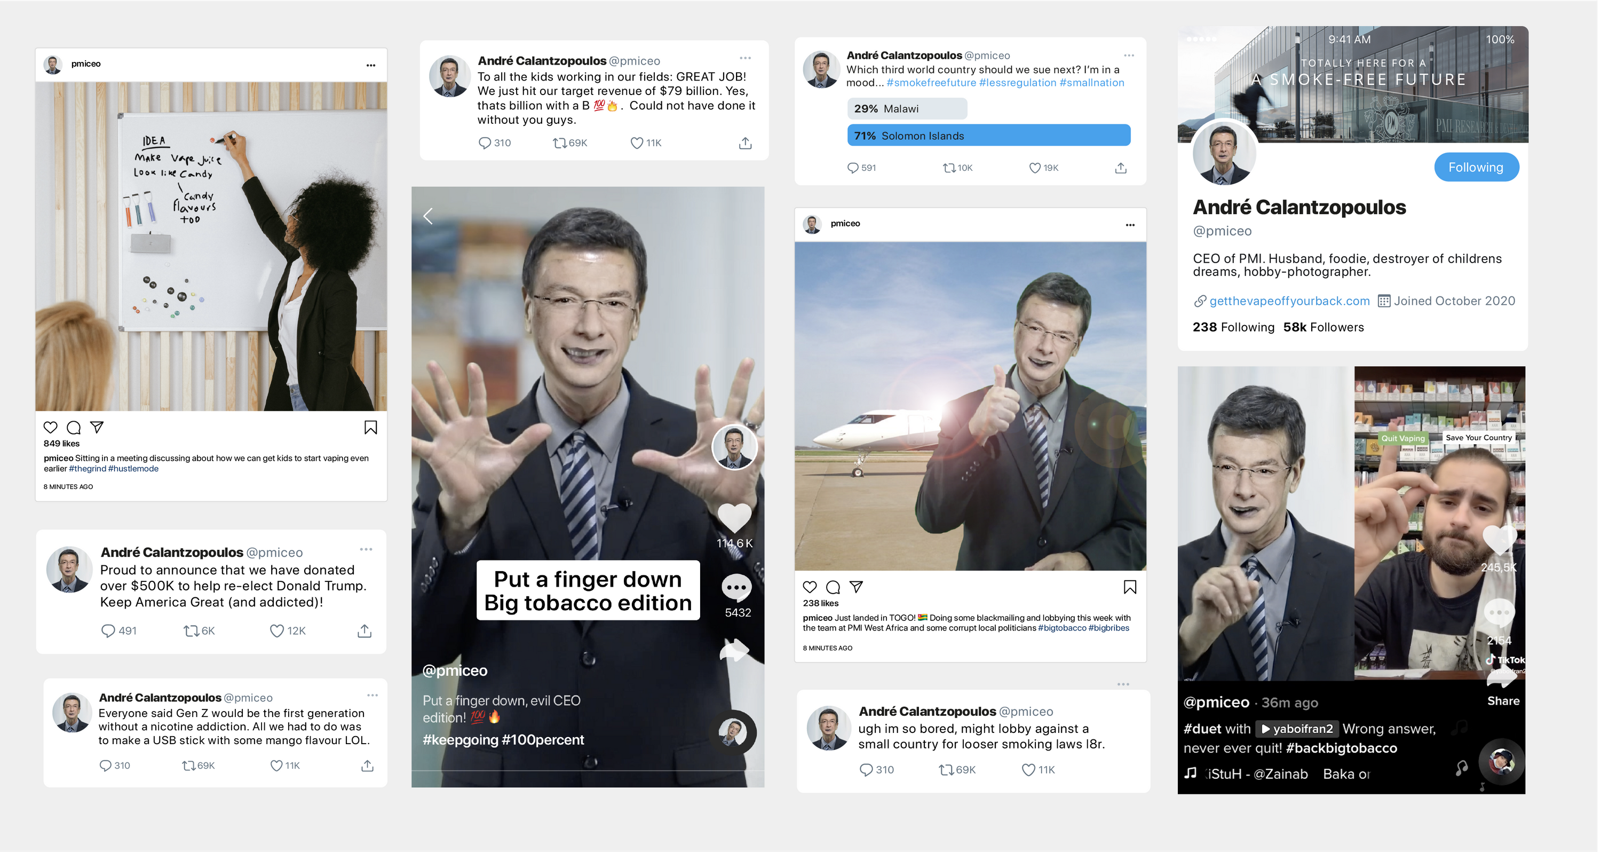Open #thegrind hashtag in Instagram caption
The width and height of the screenshot is (1601, 852).
(88, 469)
